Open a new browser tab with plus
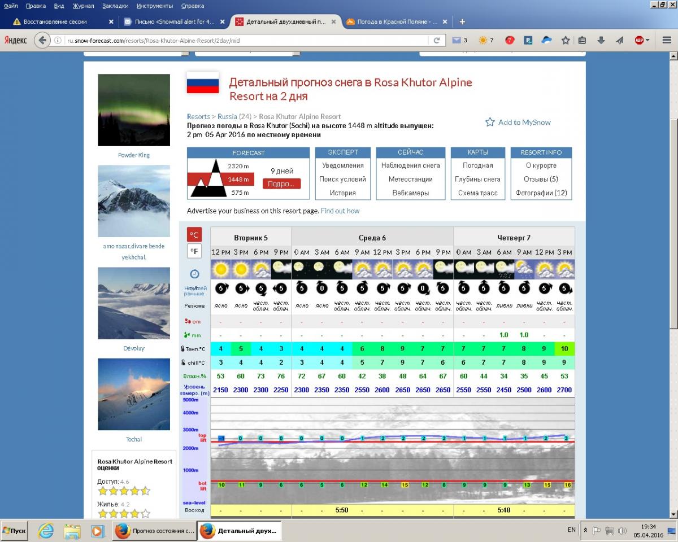Screen dimensions: 678x542 click(462, 21)
